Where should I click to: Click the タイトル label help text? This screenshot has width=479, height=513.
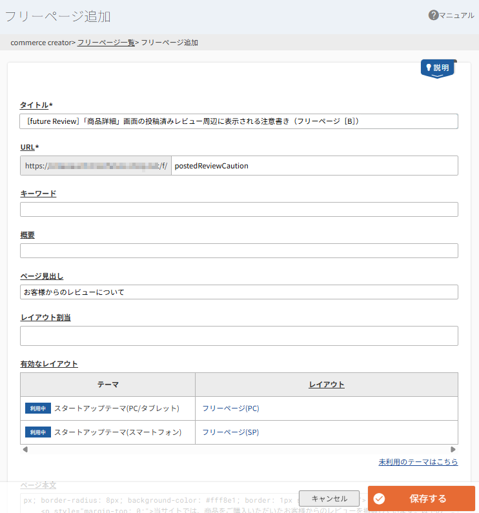pos(34,105)
